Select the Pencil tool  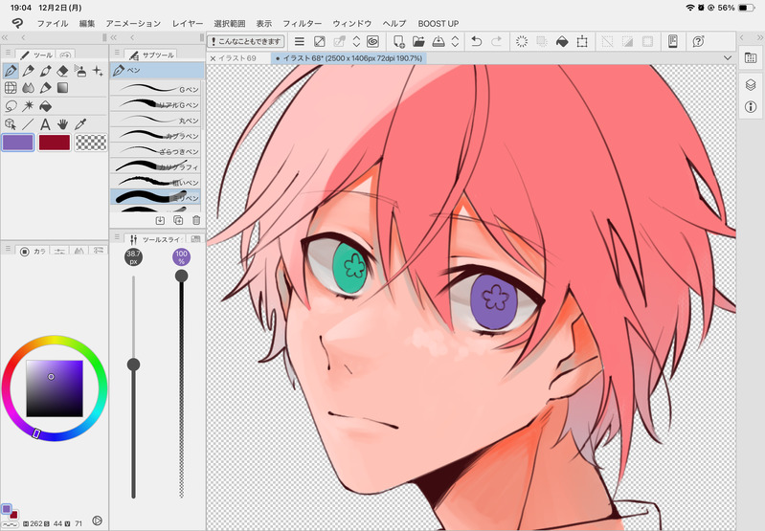[29, 71]
